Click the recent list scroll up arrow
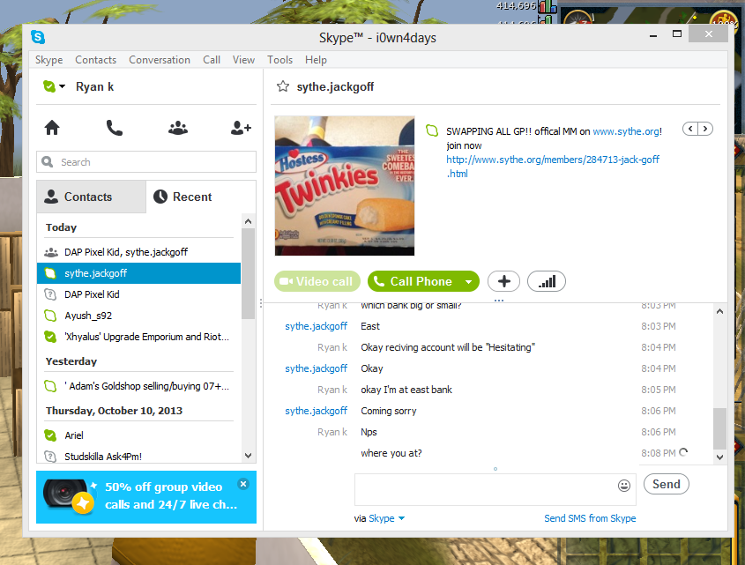The height and width of the screenshot is (565, 745). point(248,221)
